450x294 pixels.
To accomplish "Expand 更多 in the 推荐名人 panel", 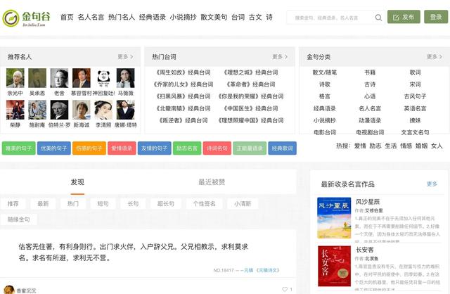I will (124, 56).
